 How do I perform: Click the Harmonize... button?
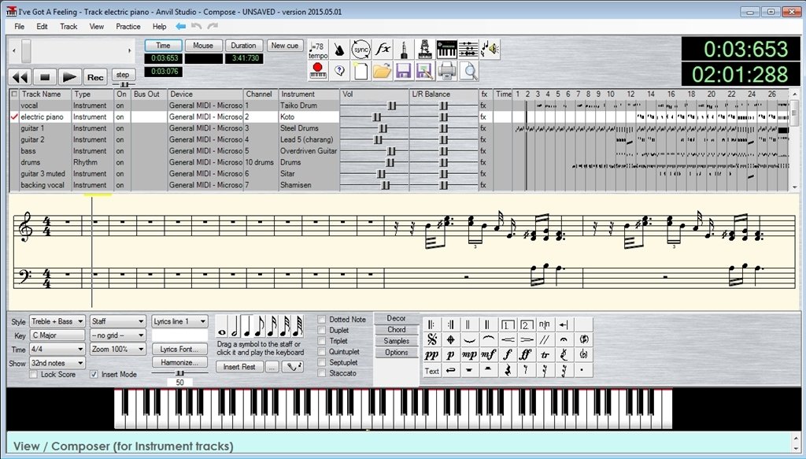pyautogui.click(x=179, y=362)
